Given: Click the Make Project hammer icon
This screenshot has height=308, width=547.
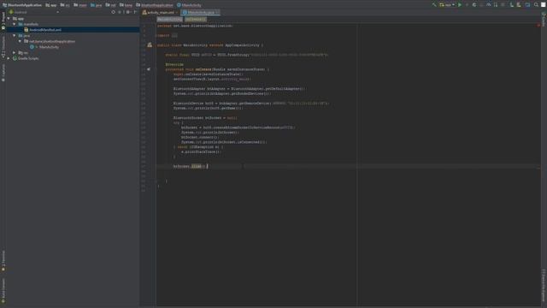Looking at the screenshot, I should 434,5.
